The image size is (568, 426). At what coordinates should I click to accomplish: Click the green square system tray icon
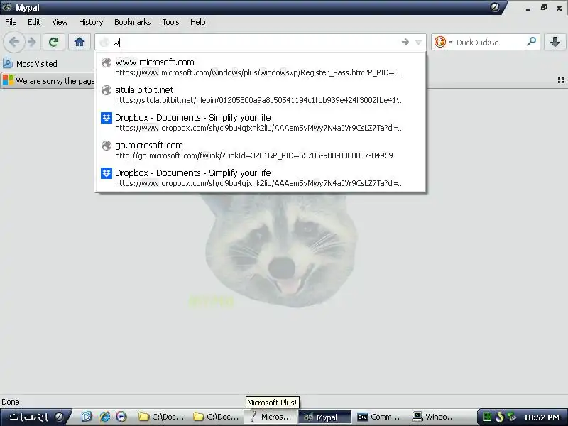pos(487,417)
